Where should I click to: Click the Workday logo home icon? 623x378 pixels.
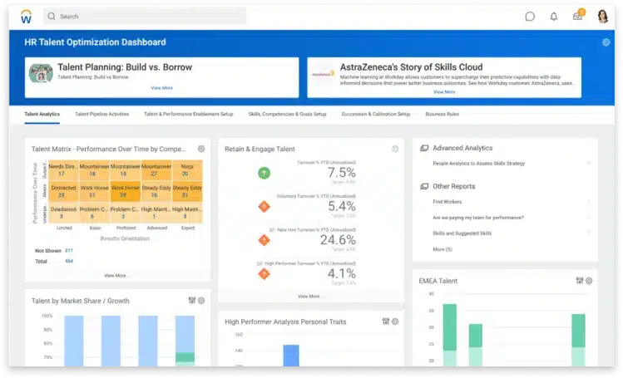[x=26, y=16]
